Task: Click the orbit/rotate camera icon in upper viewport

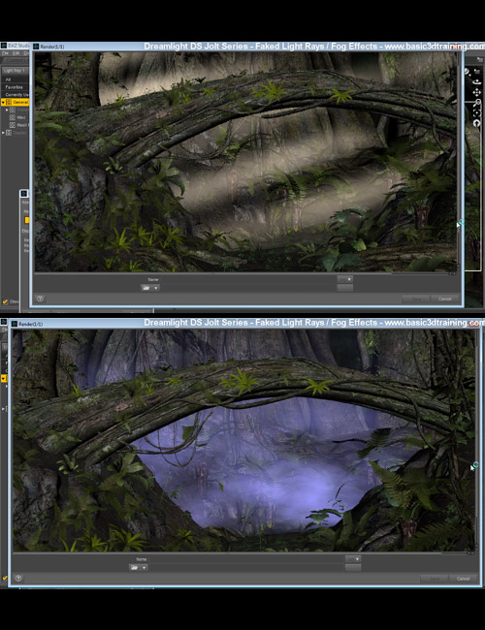Action: coord(476,82)
